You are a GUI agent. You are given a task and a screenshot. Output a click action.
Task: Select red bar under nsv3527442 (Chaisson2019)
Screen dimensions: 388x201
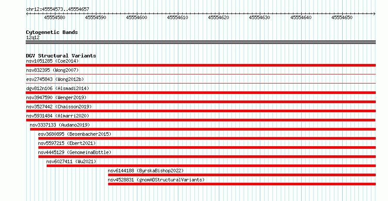point(201,111)
